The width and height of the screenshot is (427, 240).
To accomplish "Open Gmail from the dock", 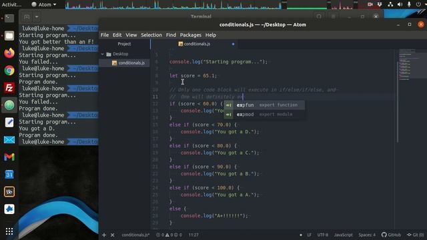I will point(9,157).
